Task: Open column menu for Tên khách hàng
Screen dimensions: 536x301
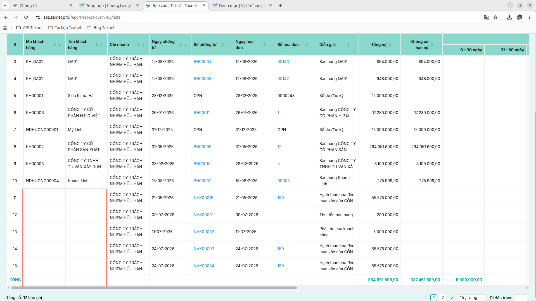Action: pos(101,45)
